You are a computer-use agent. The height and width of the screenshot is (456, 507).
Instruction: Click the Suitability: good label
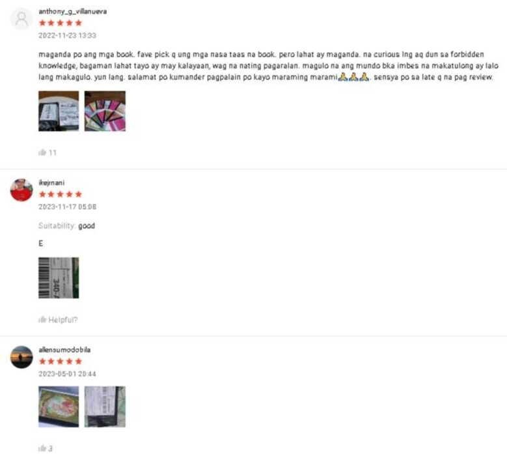66,225
